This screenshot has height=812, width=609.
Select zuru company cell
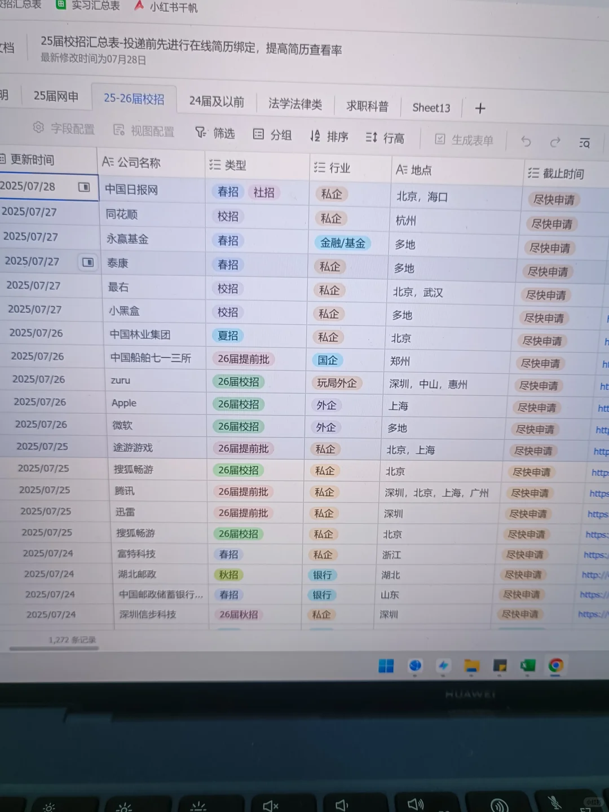157,380
